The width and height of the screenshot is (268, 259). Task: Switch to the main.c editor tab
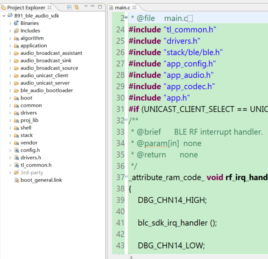122,8
